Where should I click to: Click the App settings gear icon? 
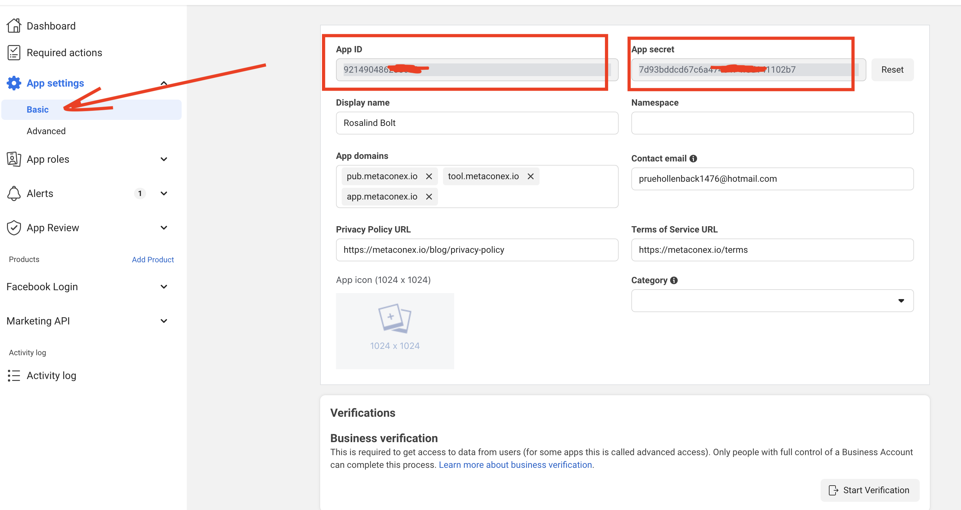pos(14,83)
